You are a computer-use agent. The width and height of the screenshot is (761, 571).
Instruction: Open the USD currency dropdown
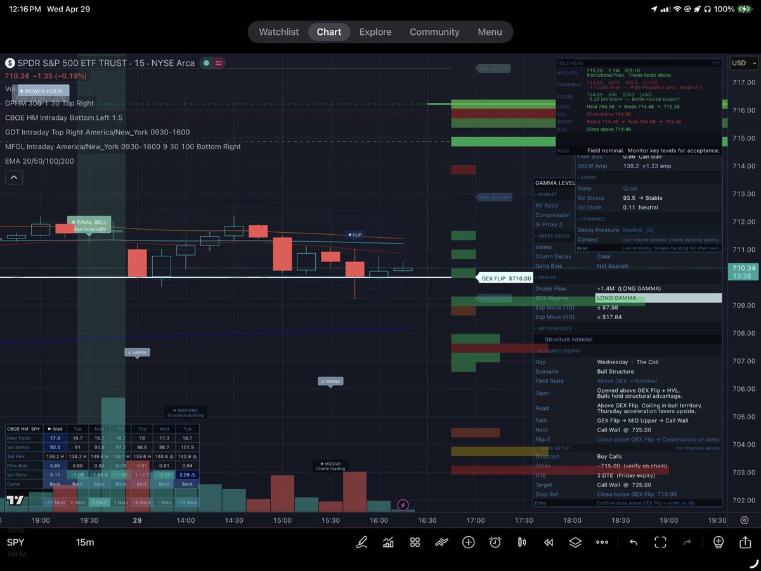tap(744, 63)
